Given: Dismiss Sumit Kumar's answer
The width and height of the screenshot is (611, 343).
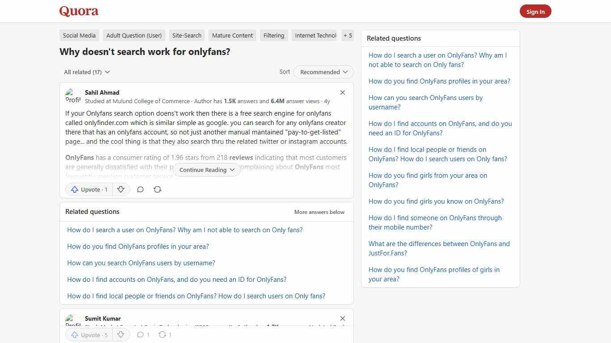Looking at the screenshot, I should click(343, 318).
